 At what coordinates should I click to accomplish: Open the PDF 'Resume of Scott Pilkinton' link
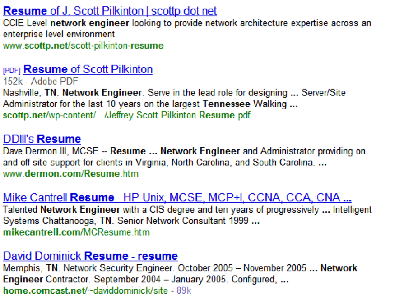88,69
